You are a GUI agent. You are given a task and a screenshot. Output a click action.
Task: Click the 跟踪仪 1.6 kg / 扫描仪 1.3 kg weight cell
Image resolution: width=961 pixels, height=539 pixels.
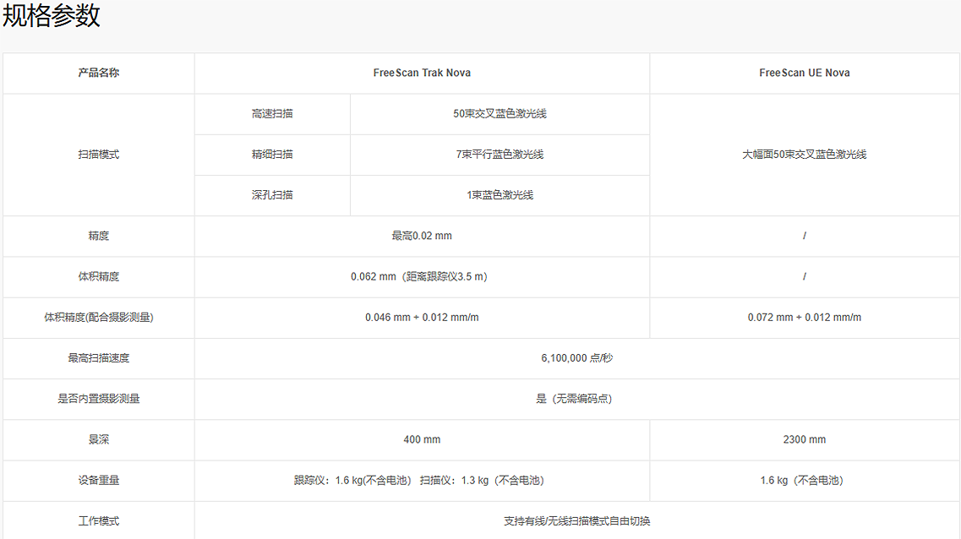422,481
